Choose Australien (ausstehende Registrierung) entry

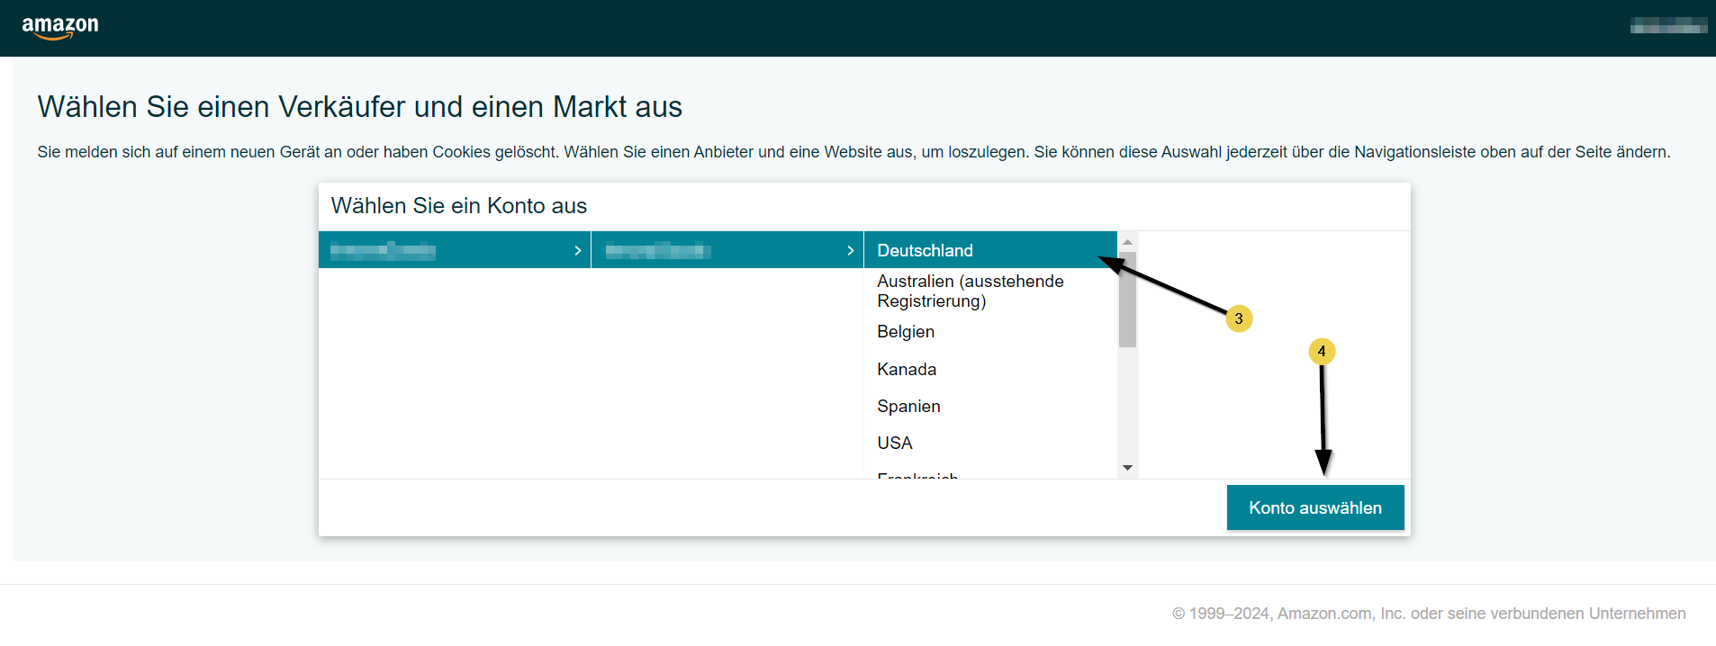(970, 291)
